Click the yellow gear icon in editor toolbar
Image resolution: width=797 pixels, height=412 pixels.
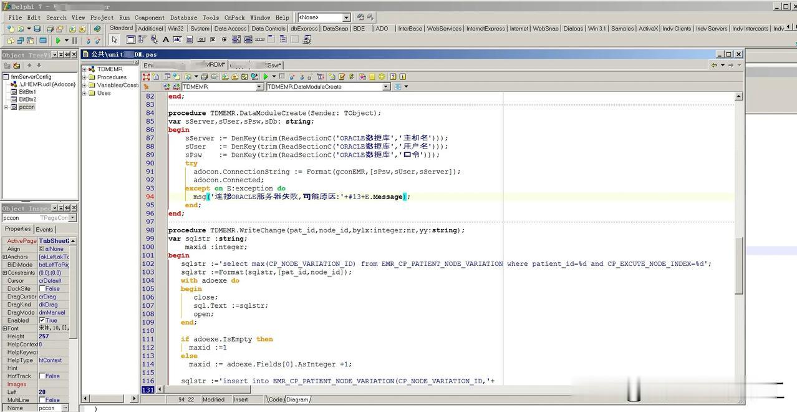click(382, 77)
